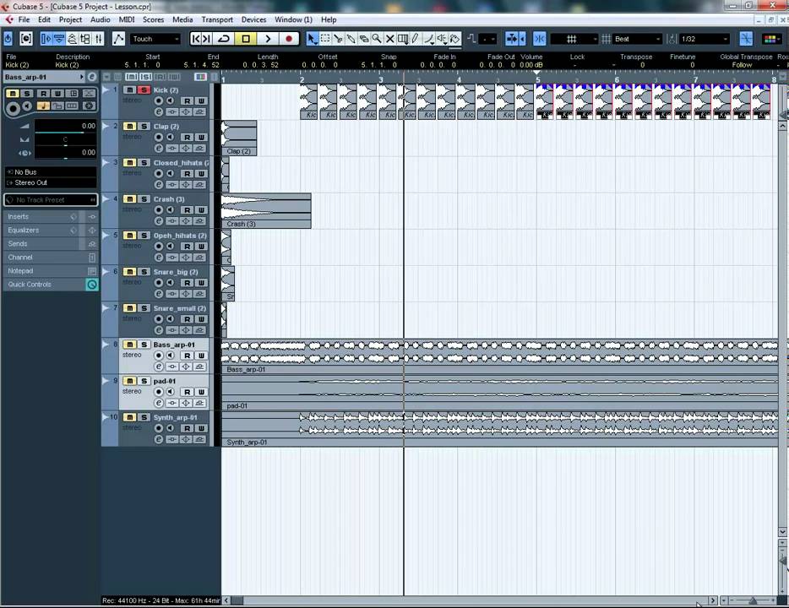Screen dimensions: 789x608
Task: Click the Constrain Delay Compensation icon
Action: click(25, 39)
